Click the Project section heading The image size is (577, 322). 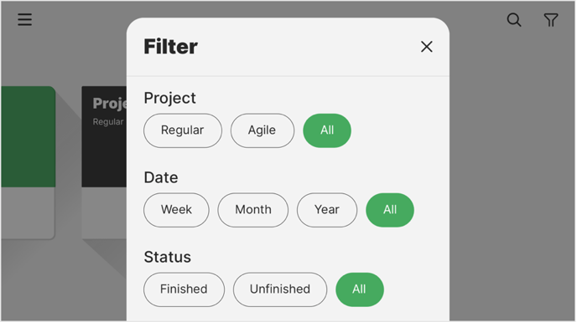(x=169, y=99)
